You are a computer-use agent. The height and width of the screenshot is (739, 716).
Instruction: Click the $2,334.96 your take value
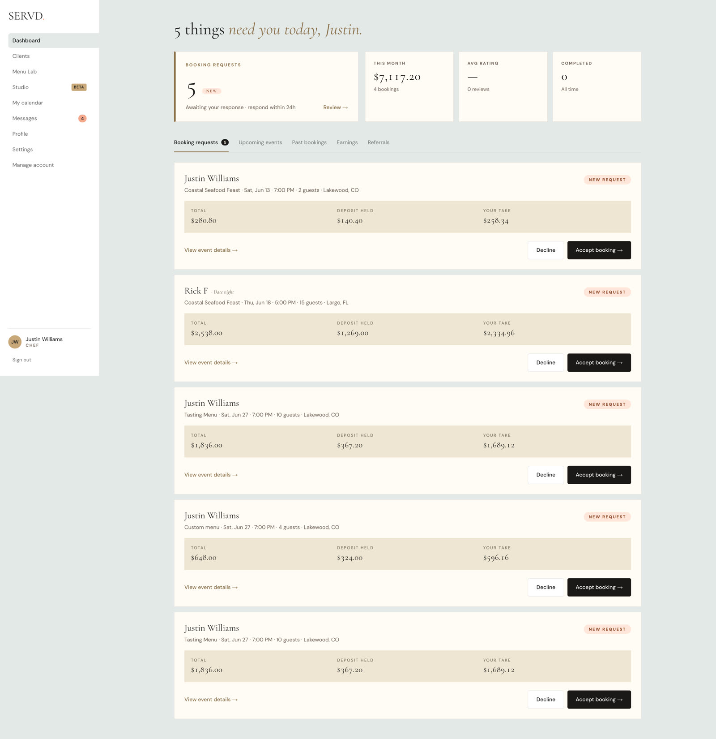(499, 333)
